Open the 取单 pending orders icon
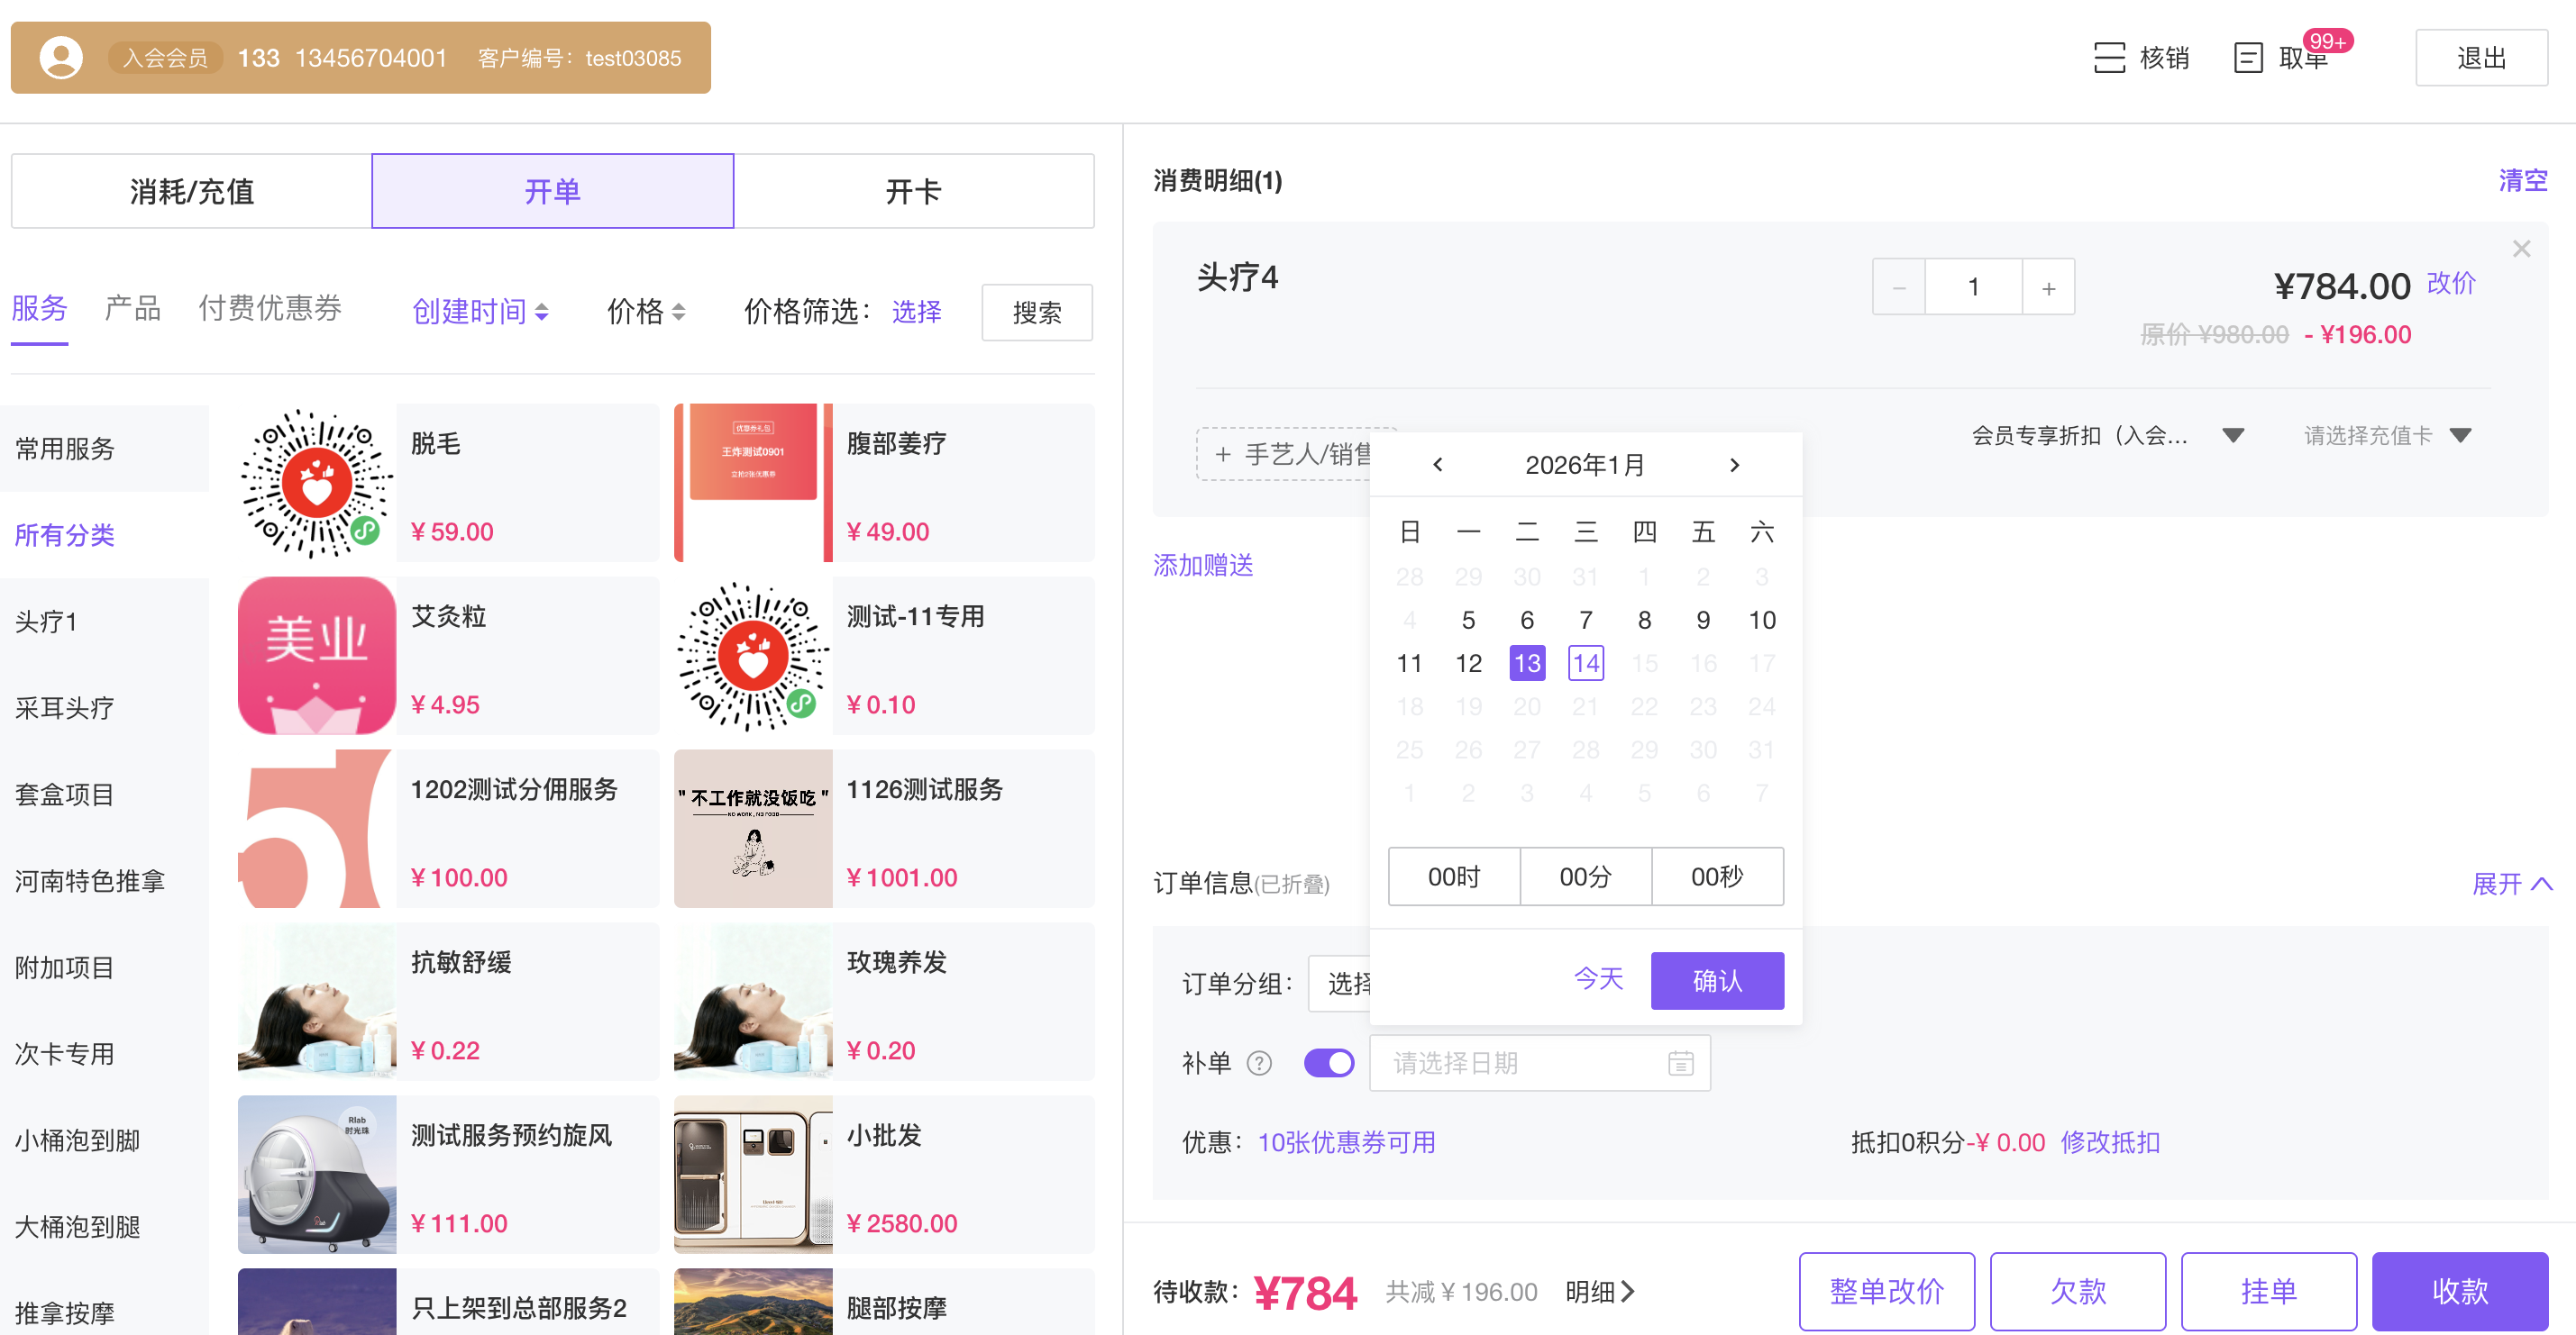The height and width of the screenshot is (1335, 2576). point(2247,58)
